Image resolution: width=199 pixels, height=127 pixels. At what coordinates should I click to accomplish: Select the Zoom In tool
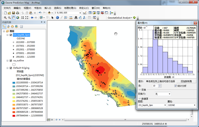pyautogui.click(x=5, y=18)
